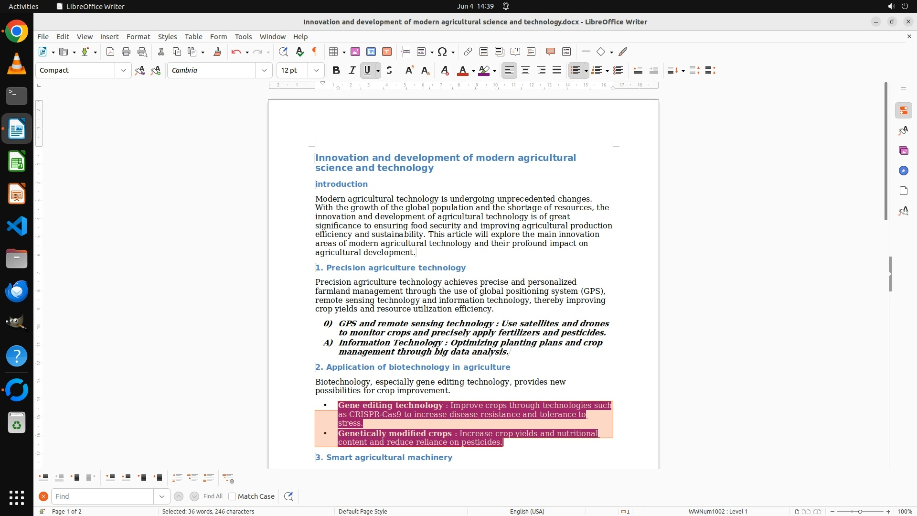The image size is (917, 516).
Task: Click the Insert Special Character omega icon
Action: [x=442, y=52]
